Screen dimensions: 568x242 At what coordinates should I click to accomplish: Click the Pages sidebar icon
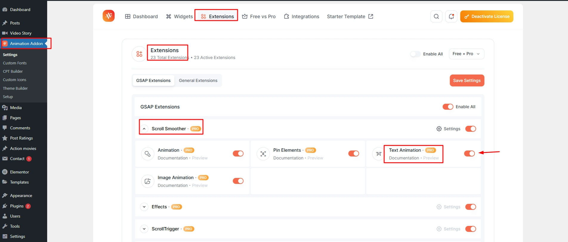pos(5,118)
